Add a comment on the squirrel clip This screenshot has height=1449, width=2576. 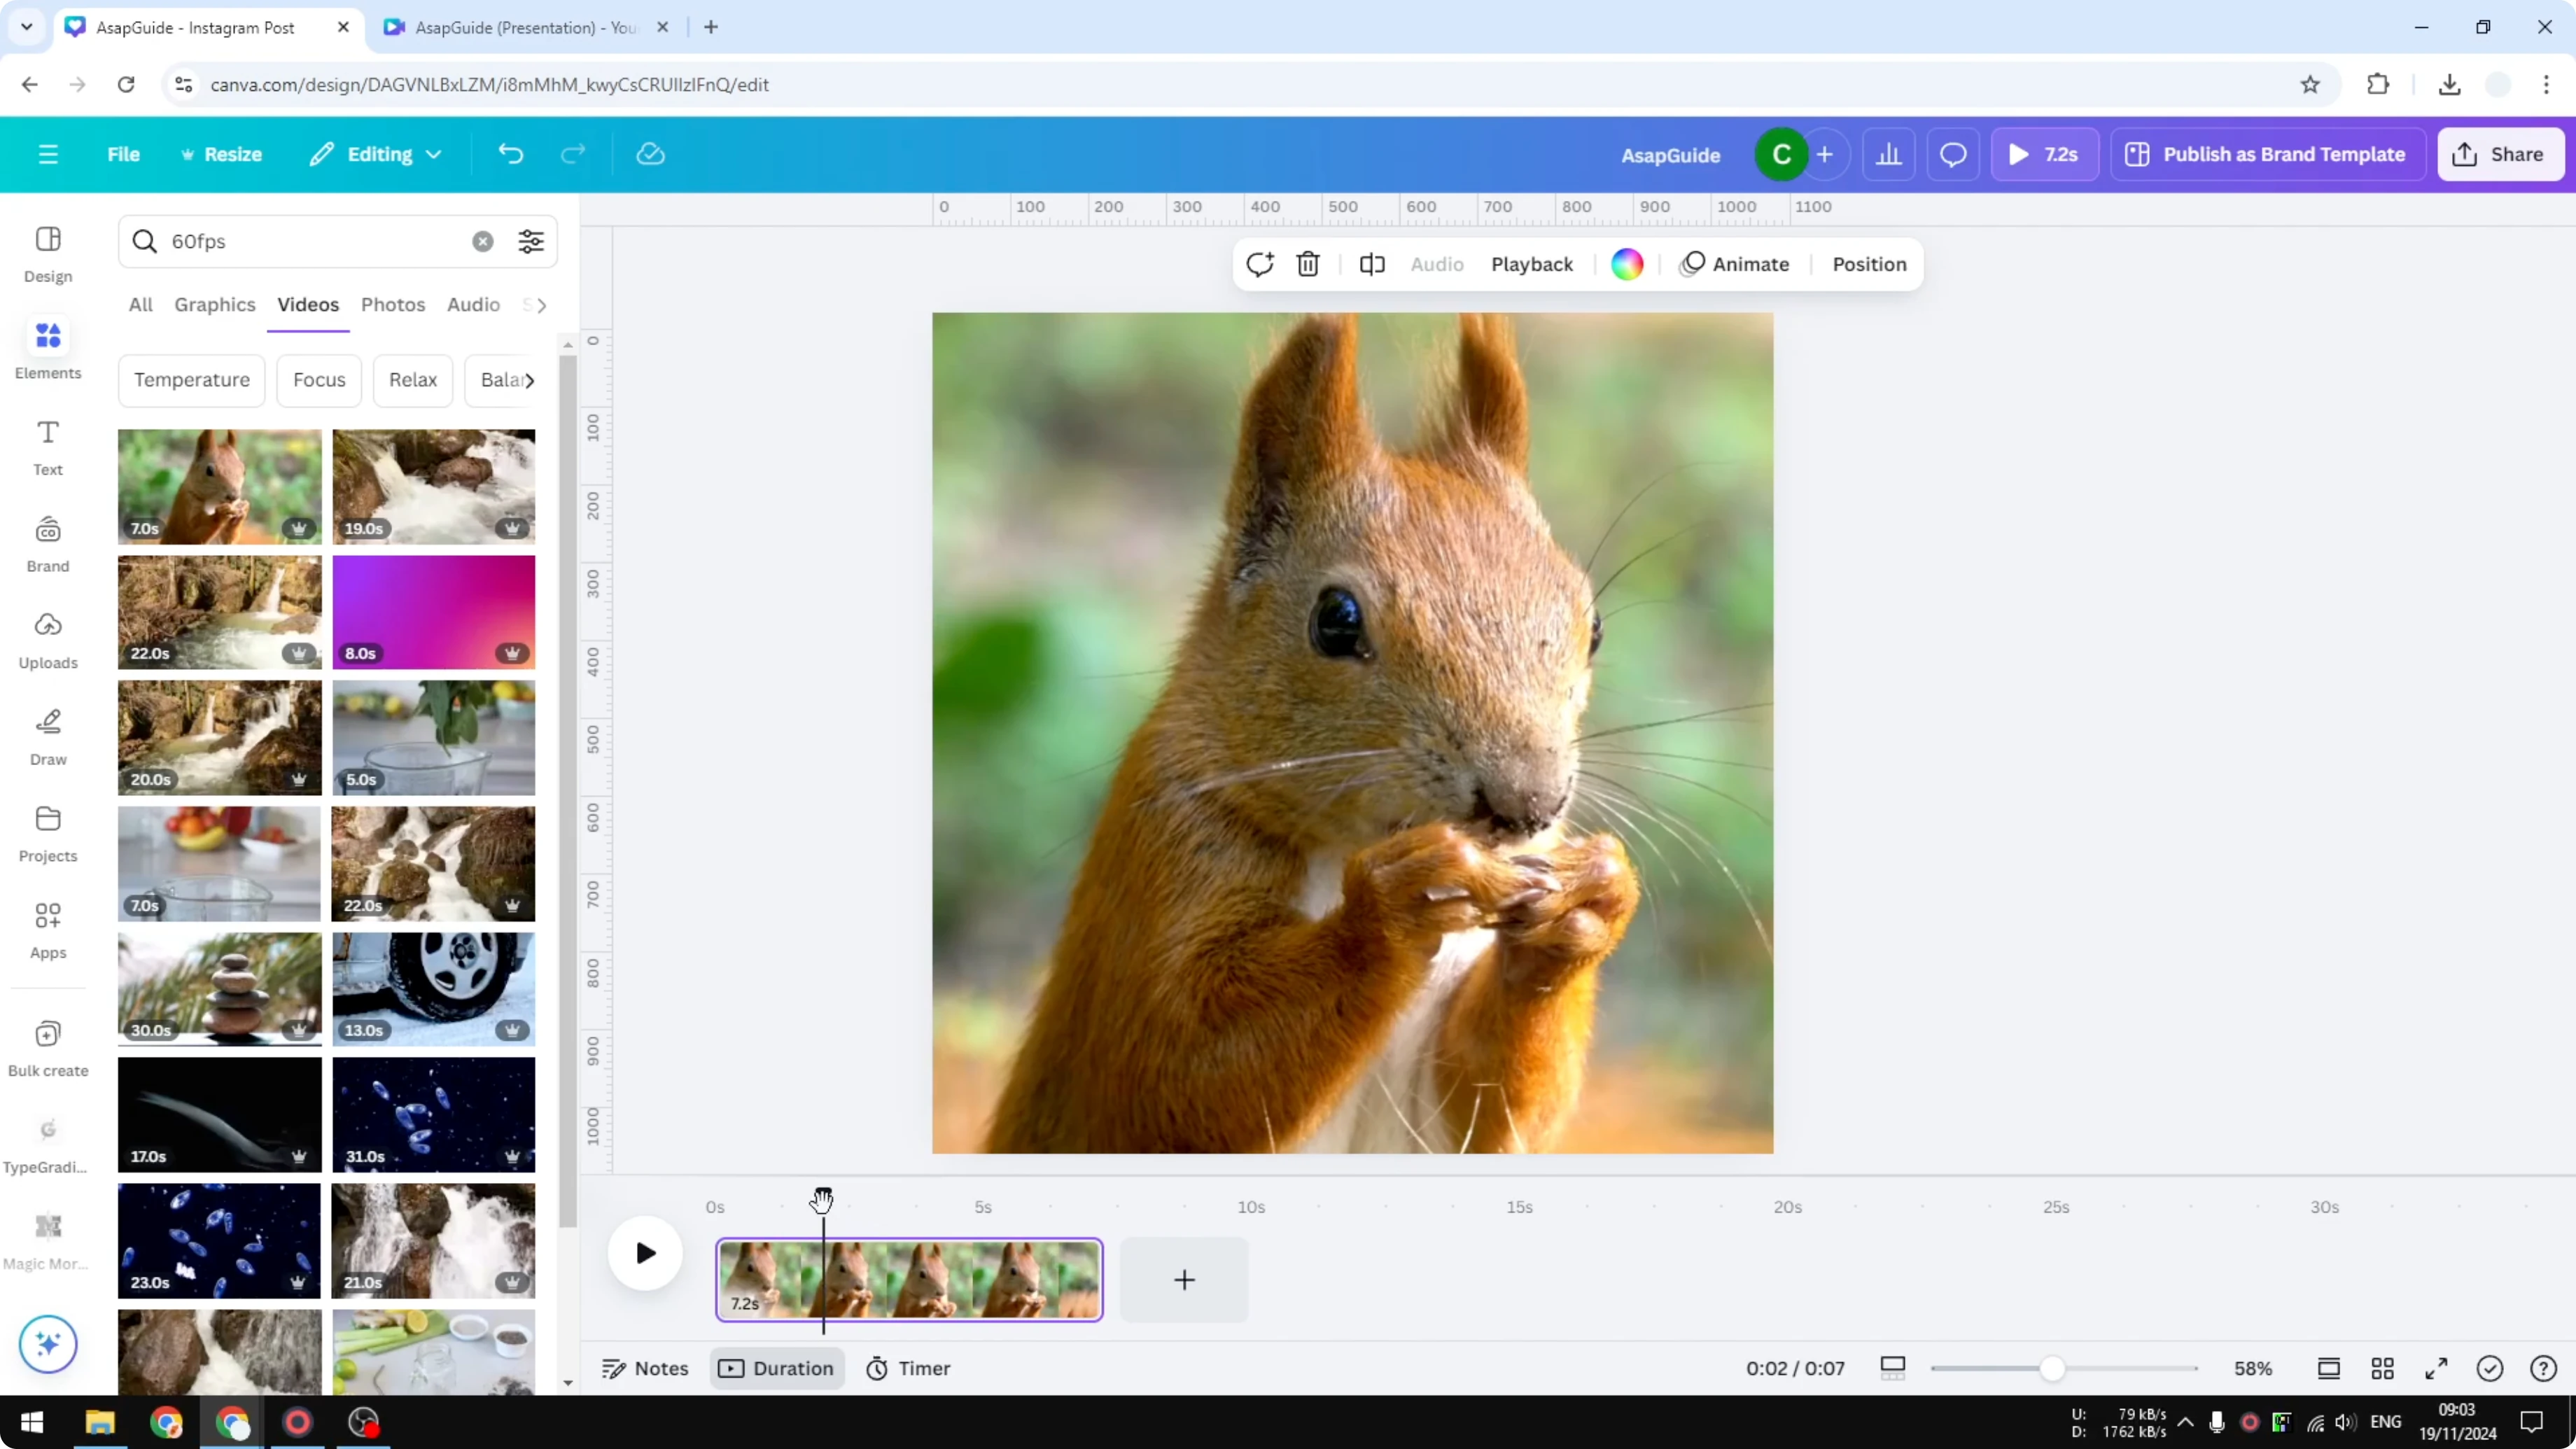(x=1259, y=264)
